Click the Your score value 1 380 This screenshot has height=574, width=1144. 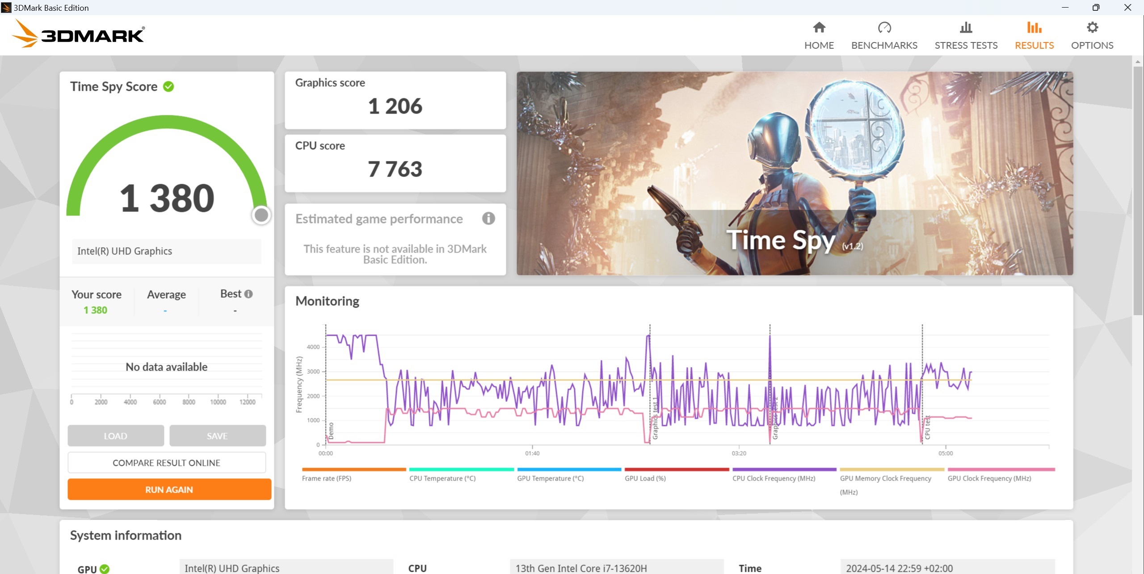pos(95,310)
